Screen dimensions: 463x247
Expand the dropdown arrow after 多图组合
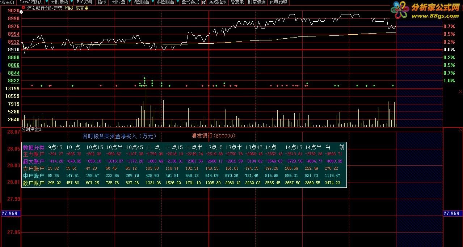coord(177,2)
